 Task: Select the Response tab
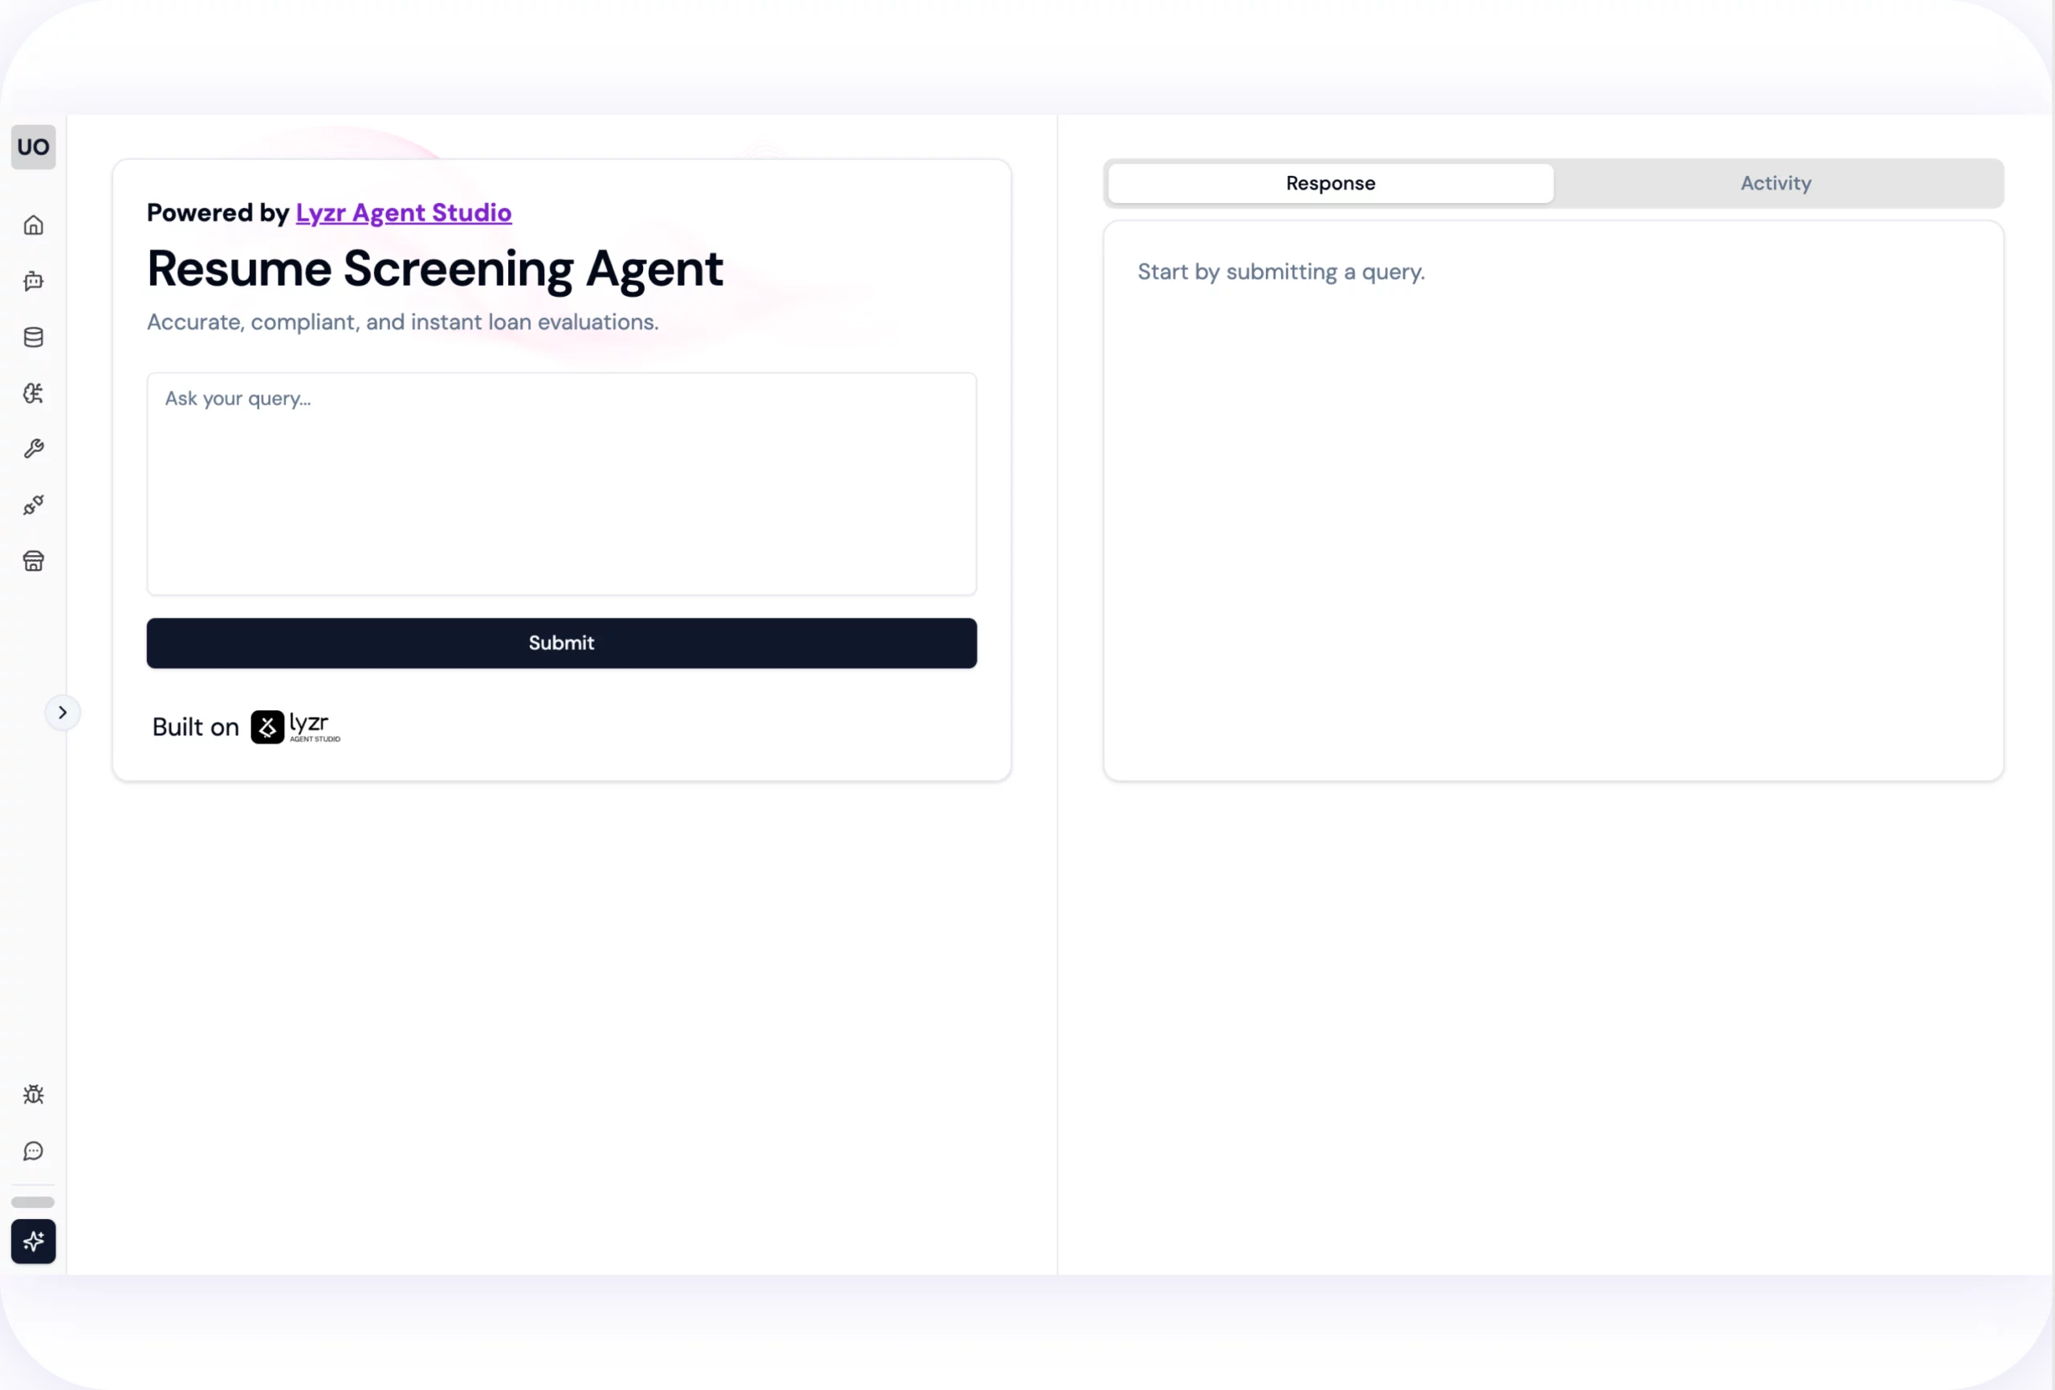tap(1330, 183)
